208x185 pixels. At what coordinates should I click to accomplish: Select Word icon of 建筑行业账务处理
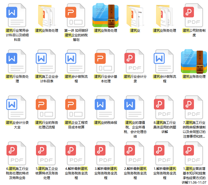(16, 61)
